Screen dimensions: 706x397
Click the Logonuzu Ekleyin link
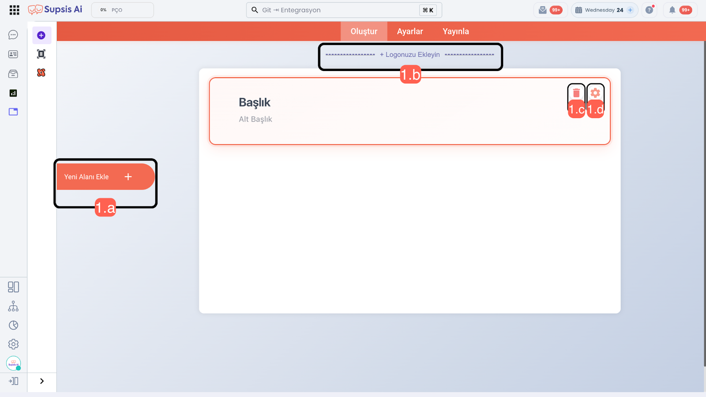[x=410, y=55]
